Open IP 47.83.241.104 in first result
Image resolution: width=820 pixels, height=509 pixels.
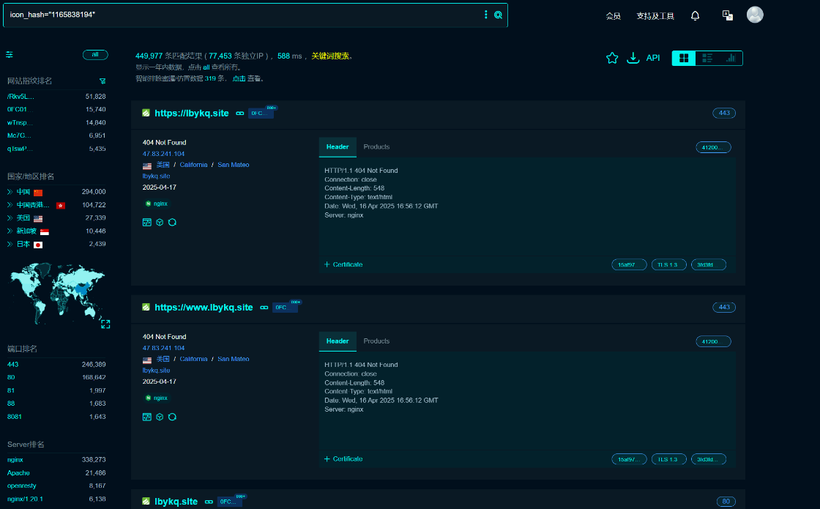coord(164,154)
